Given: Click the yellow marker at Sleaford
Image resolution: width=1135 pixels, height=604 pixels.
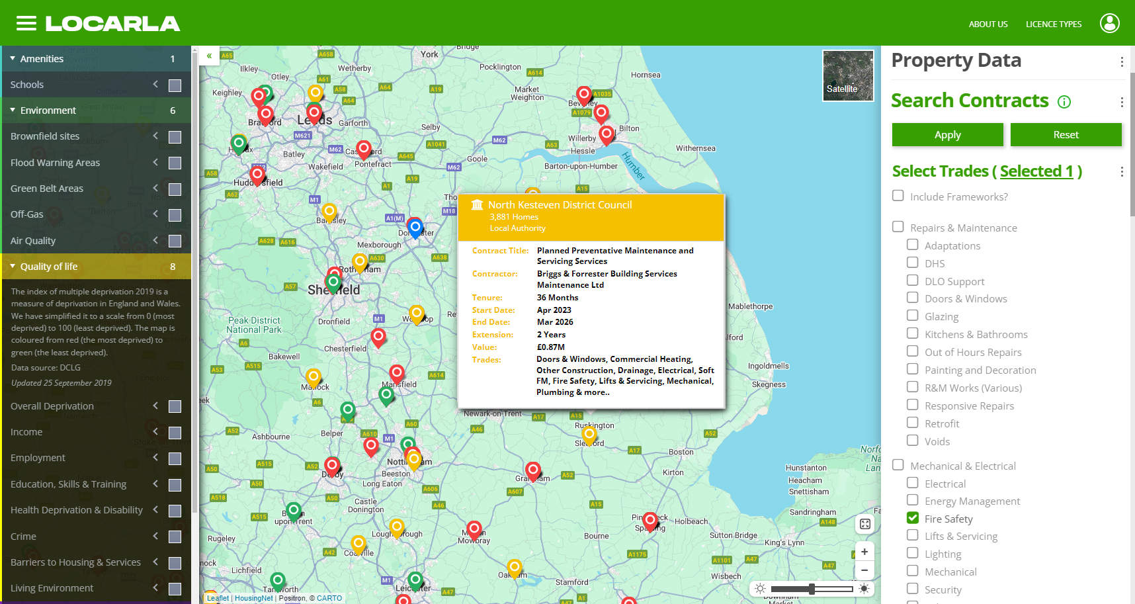Looking at the screenshot, I should [589, 435].
